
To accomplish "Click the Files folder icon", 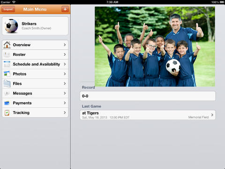I will [x=7, y=84].
